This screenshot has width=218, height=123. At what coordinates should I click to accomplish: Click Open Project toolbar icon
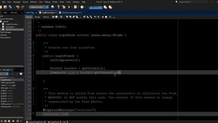coord(5,7)
